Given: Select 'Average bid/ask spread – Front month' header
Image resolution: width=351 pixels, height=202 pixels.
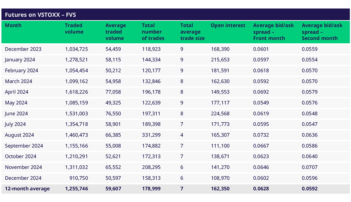Looking at the screenshot, I should (x=269, y=32).
